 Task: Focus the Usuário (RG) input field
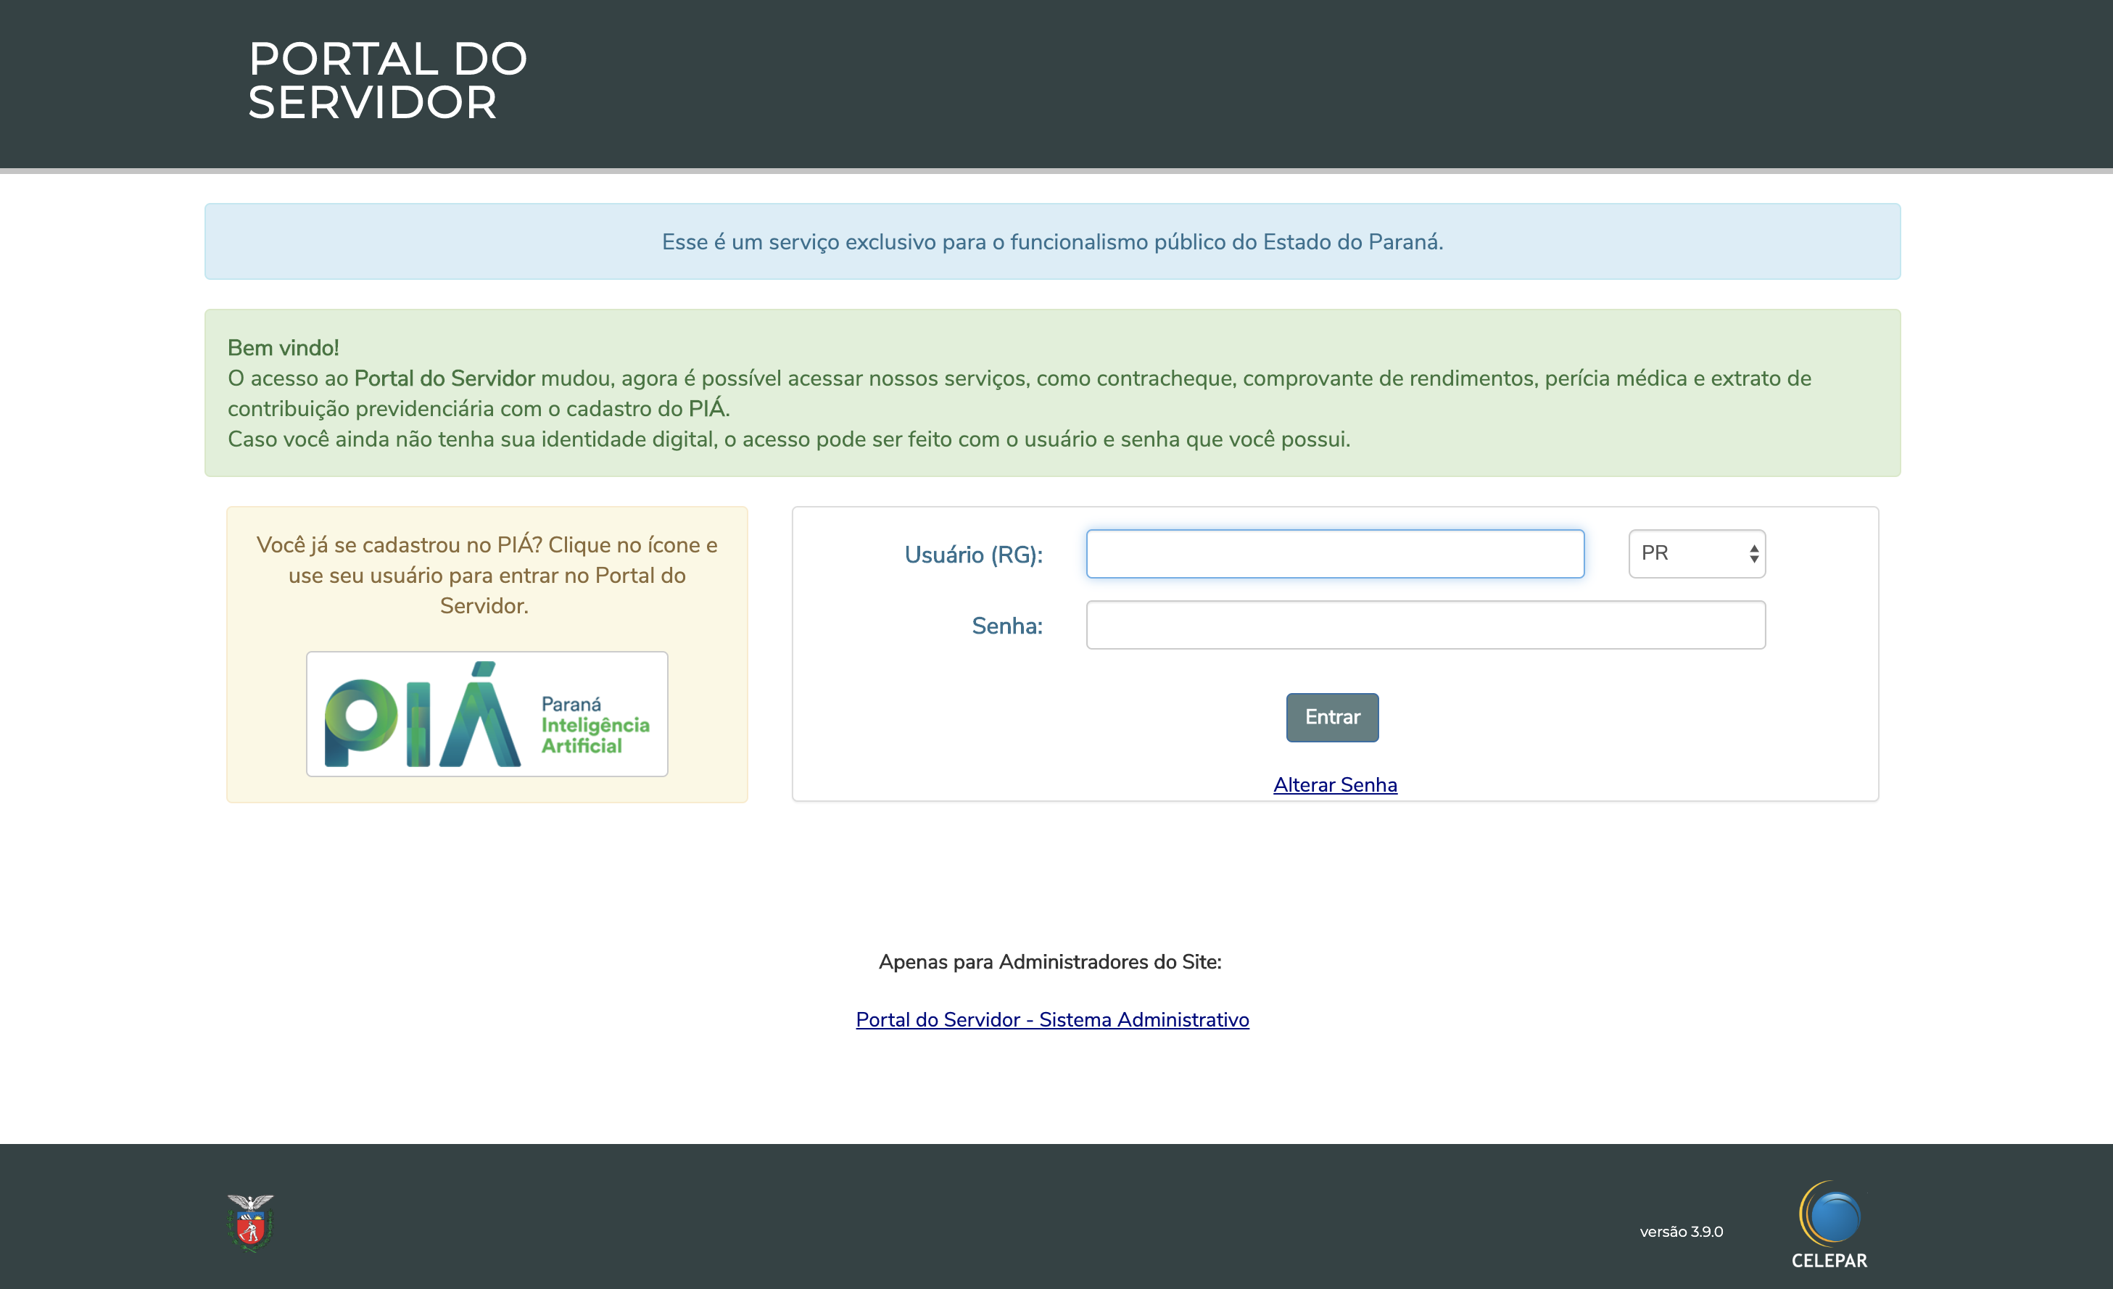pos(1335,554)
